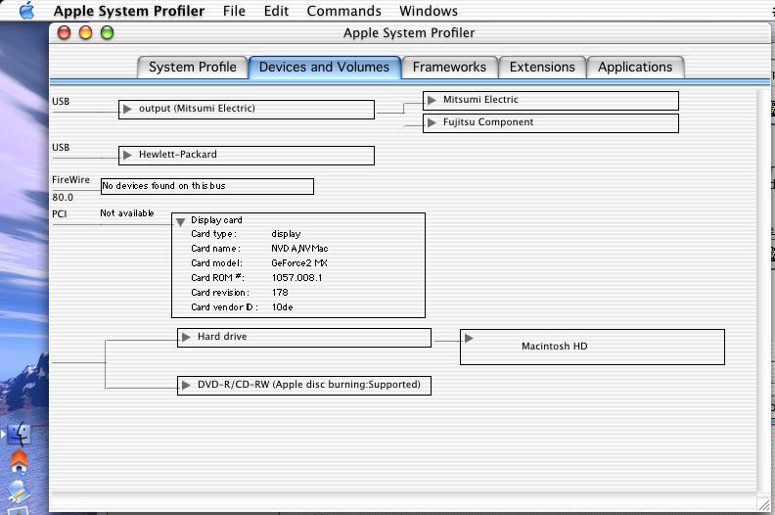The image size is (775, 515).
Task: Switch to the System Profile tab
Action: pos(192,68)
